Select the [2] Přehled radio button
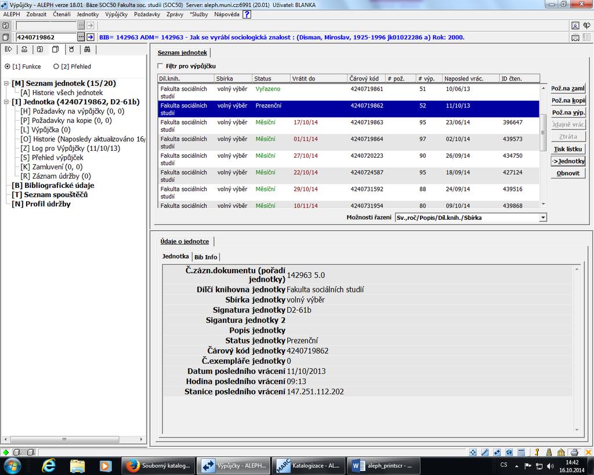Image resolution: width=594 pixels, height=475 pixels. click(x=56, y=66)
